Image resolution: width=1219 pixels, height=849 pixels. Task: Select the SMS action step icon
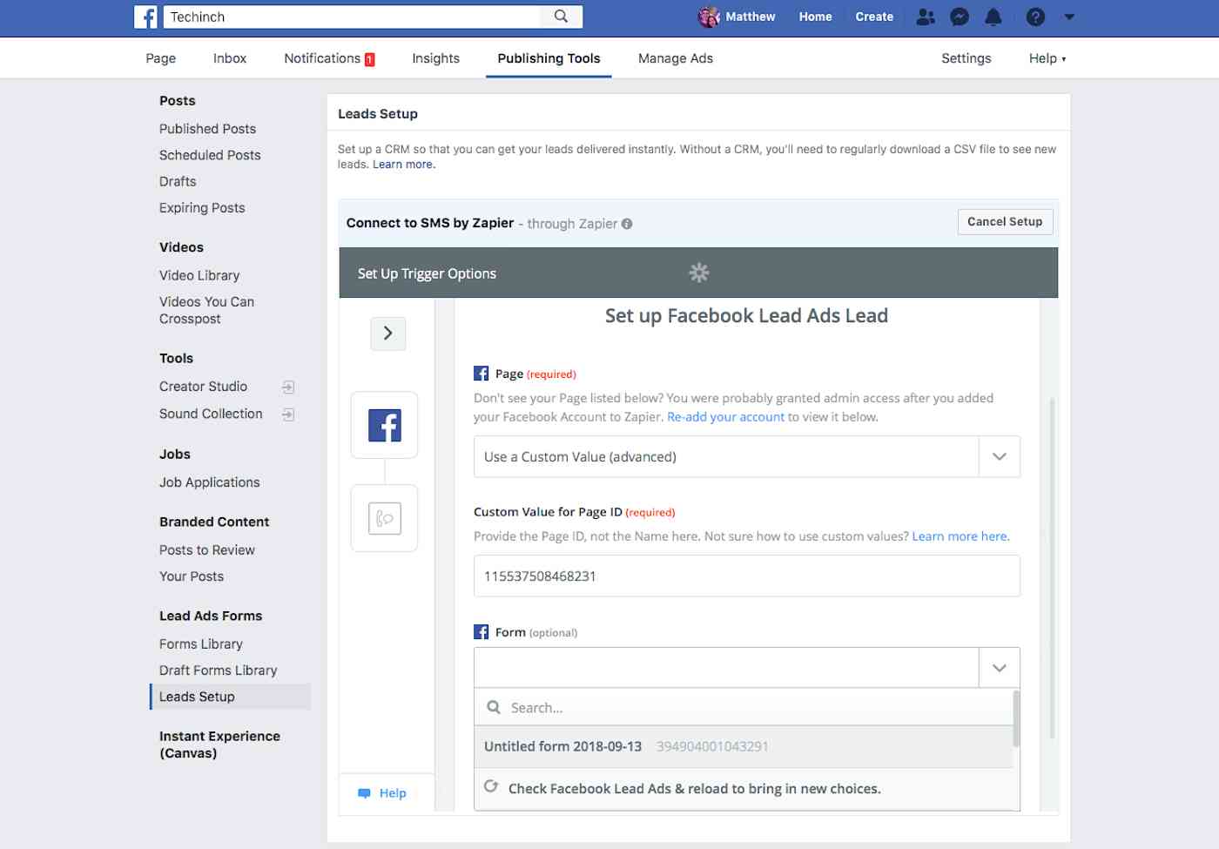tap(384, 518)
